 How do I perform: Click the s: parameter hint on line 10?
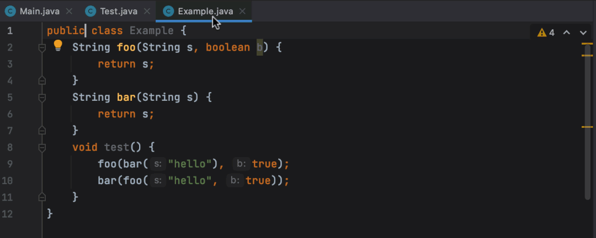point(158,181)
